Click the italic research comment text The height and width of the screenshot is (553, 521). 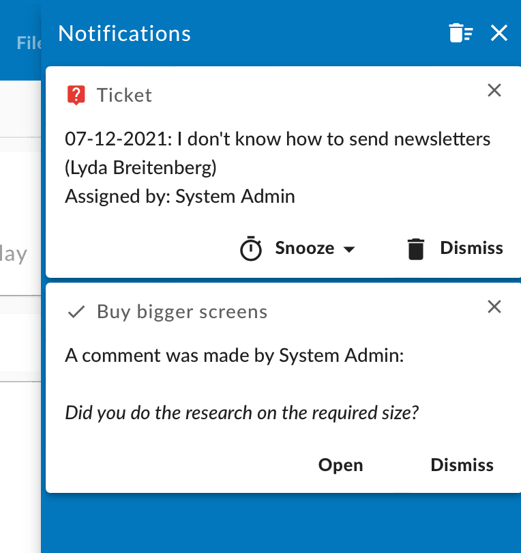[x=241, y=412]
